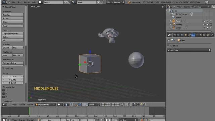Image resolution: width=215 pixels, height=121 pixels.
Task: Toggle the 3D manipulator widget button
Action: point(76,105)
